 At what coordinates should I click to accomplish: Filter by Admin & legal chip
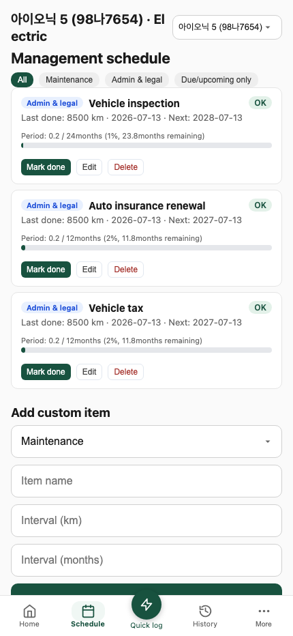point(137,79)
